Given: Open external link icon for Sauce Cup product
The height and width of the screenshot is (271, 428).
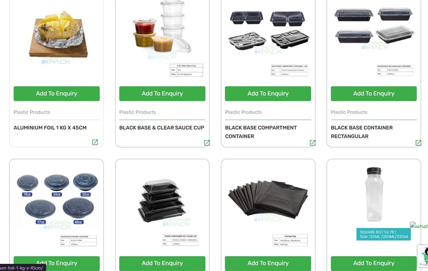Looking at the screenshot, I should click(207, 143).
